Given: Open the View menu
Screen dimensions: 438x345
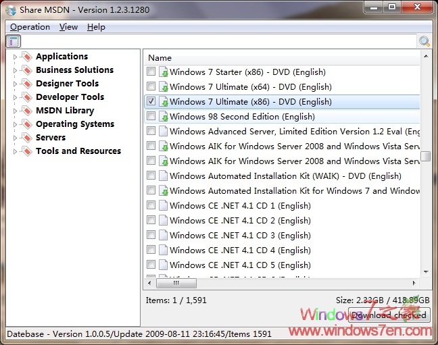Looking at the screenshot, I should (x=68, y=27).
